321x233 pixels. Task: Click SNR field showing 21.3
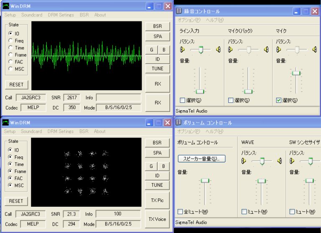(71, 214)
